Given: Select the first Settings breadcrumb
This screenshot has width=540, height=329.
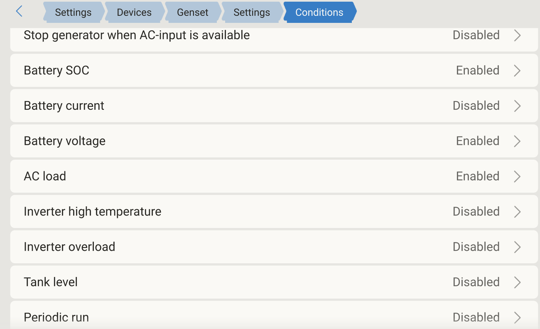Looking at the screenshot, I should [x=73, y=12].
